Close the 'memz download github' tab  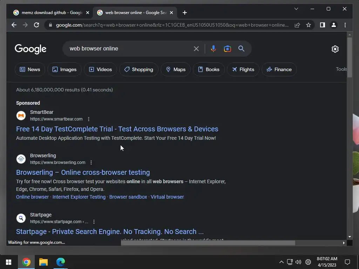click(x=87, y=13)
